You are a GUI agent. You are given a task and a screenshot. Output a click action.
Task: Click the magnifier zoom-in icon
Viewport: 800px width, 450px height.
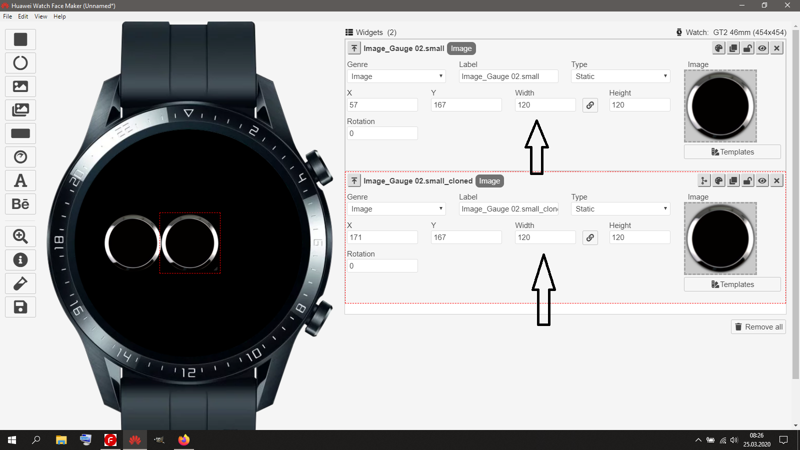pos(20,236)
